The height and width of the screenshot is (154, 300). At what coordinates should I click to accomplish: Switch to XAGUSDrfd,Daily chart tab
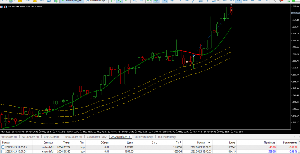click(97, 137)
